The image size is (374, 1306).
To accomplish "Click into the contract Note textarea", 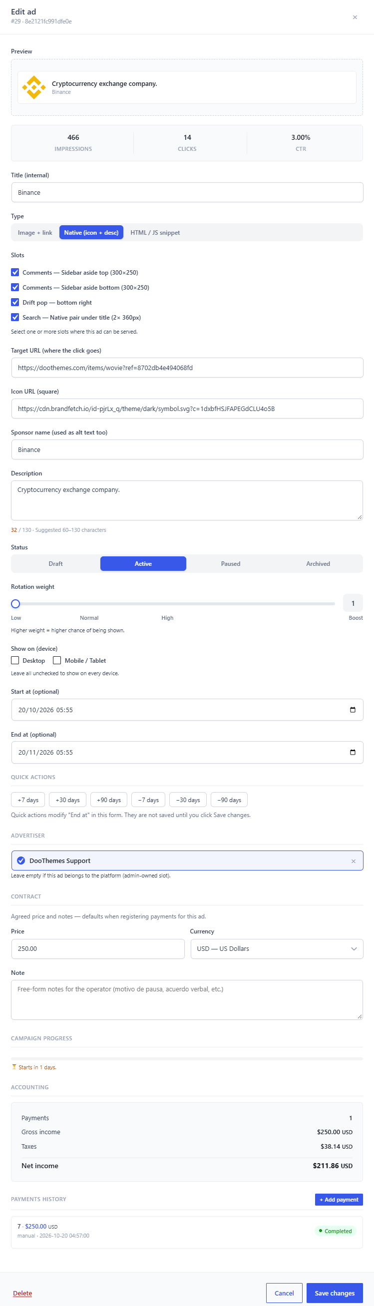I will [x=187, y=999].
